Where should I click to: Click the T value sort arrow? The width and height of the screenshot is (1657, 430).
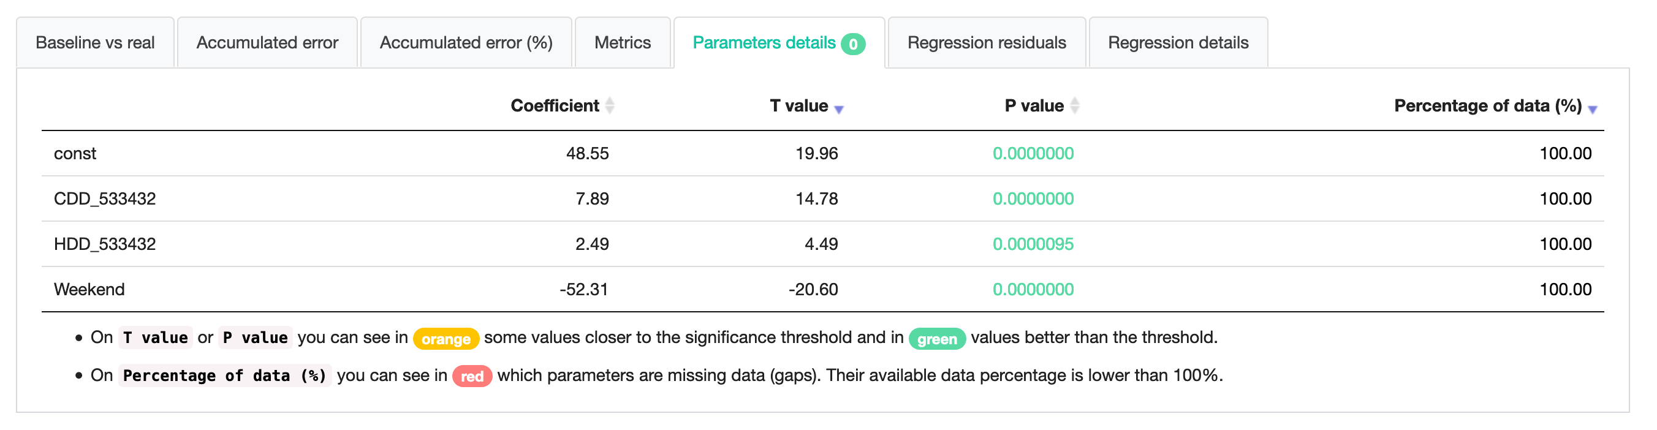click(839, 110)
